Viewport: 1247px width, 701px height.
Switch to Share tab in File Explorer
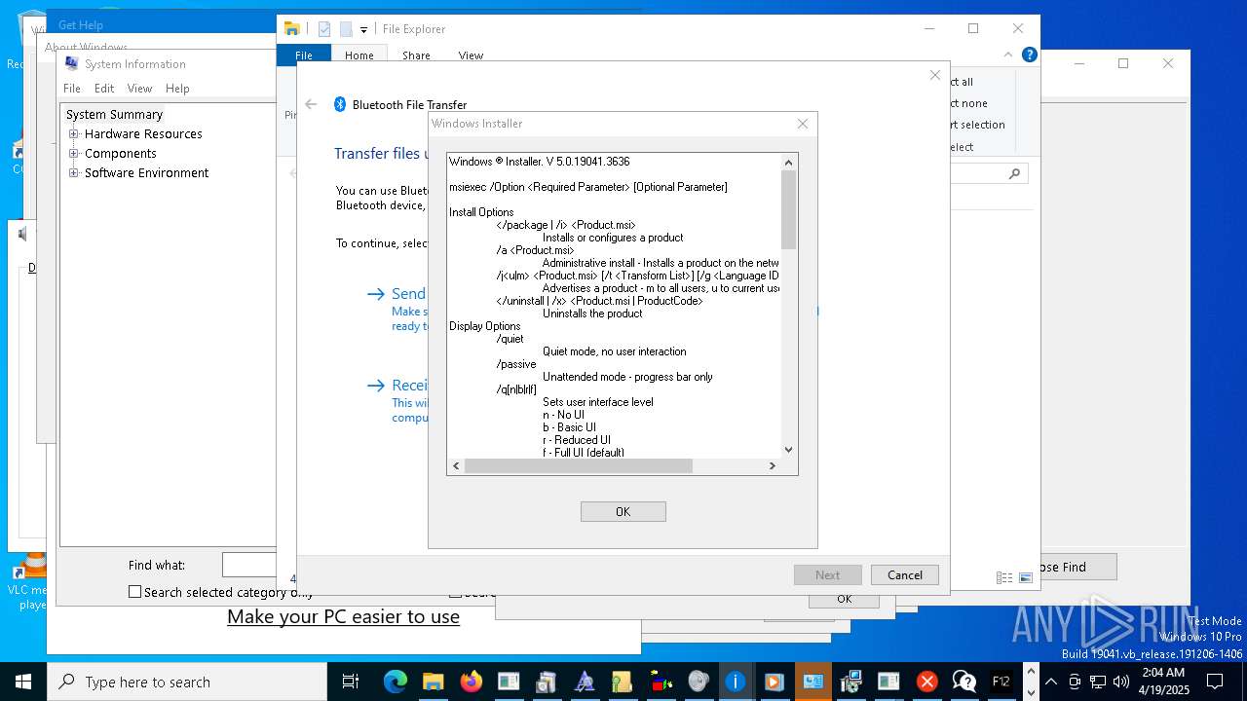coord(416,55)
